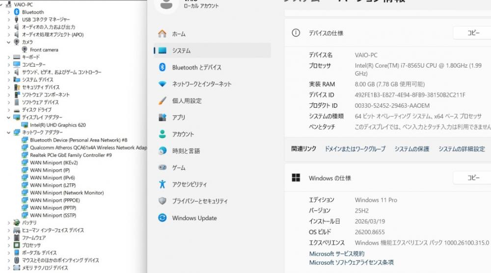Click the ディスク ドライブ category icon

17,110
